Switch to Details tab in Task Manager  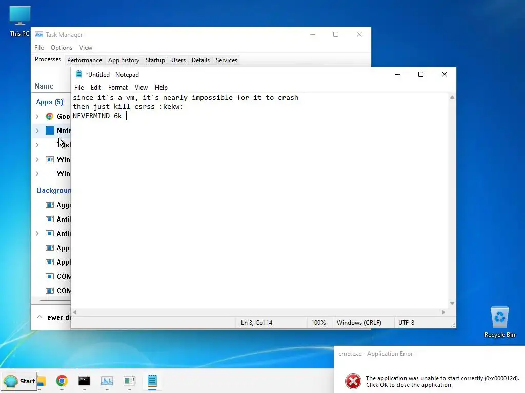coord(200,60)
